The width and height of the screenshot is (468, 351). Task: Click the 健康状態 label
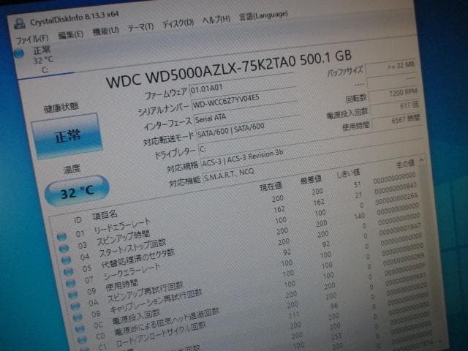[61, 107]
